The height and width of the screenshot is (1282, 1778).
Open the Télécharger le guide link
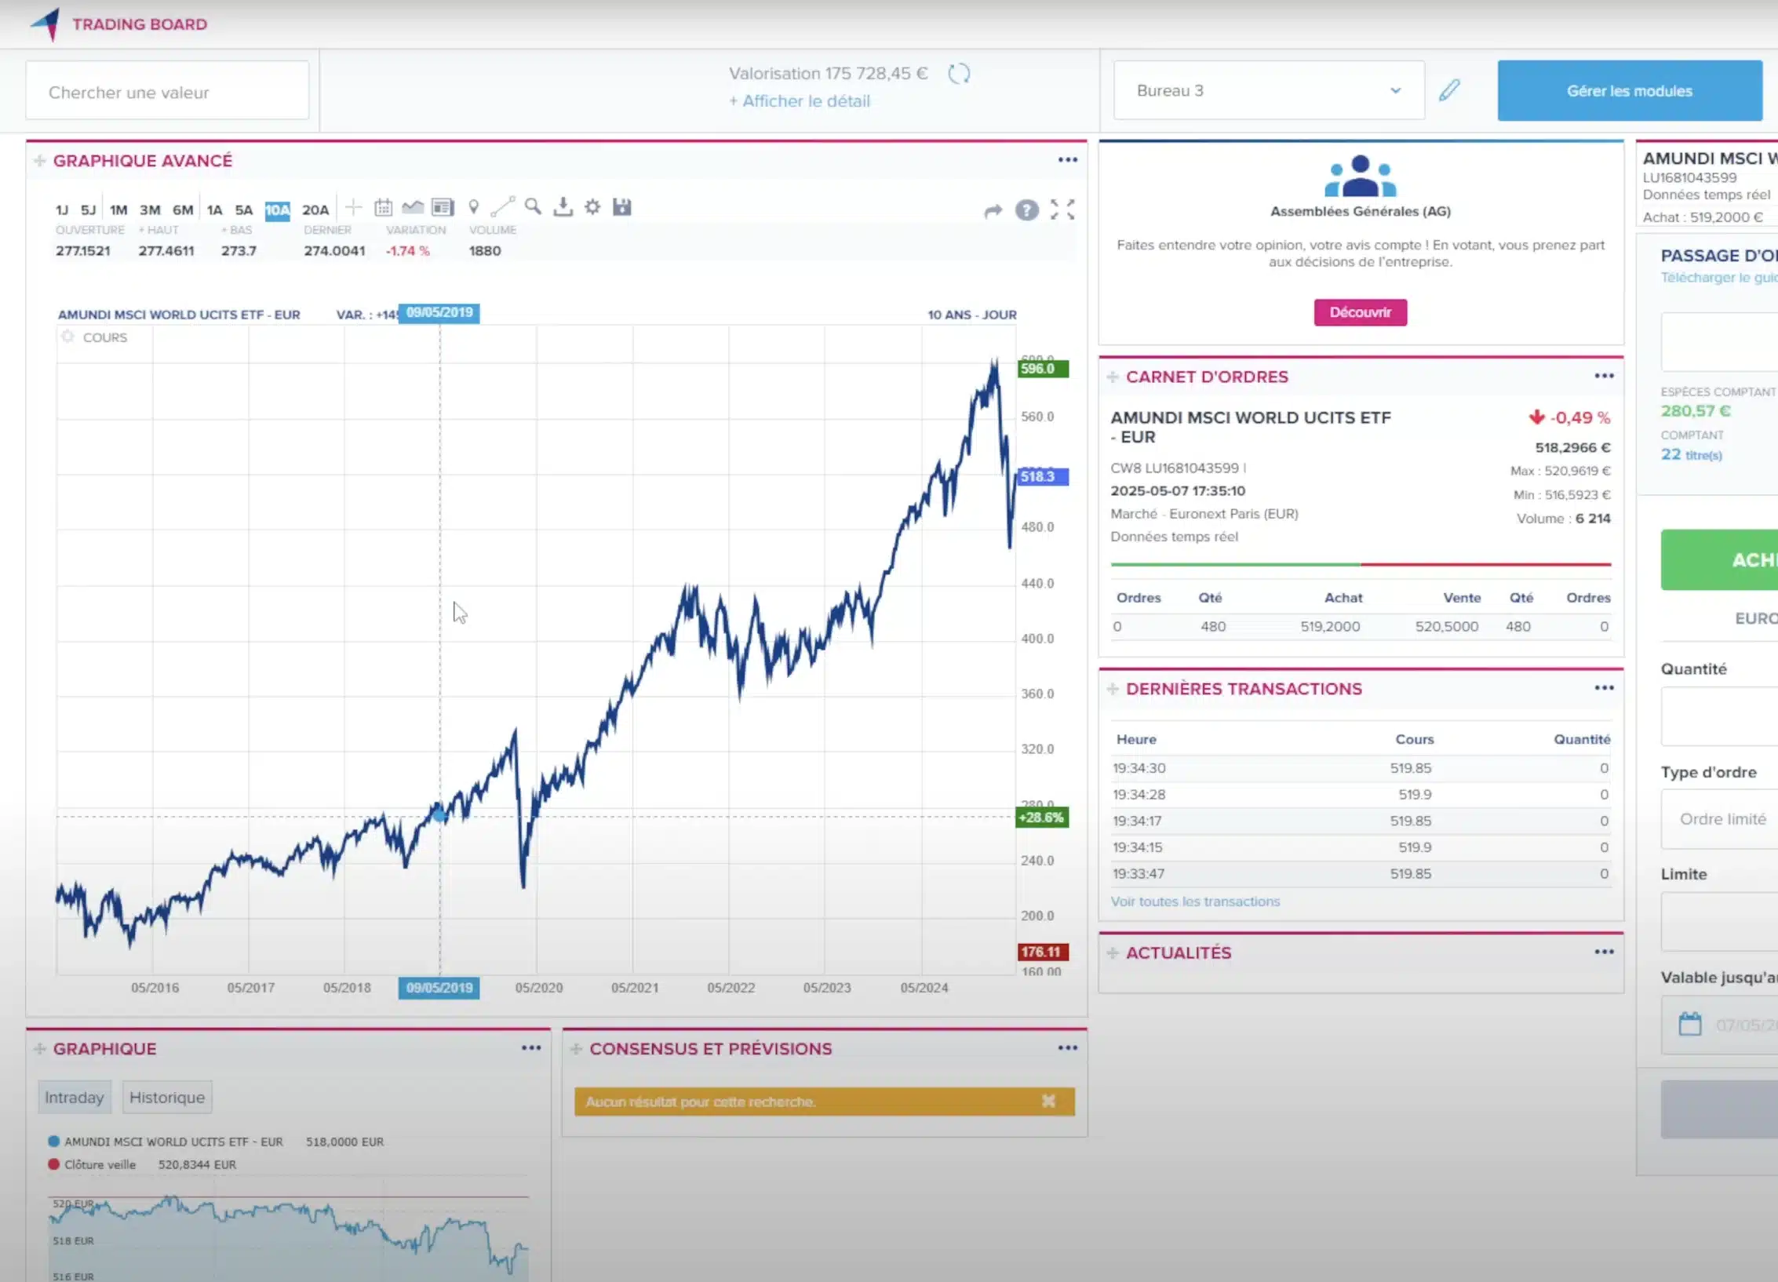pos(1719,278)
